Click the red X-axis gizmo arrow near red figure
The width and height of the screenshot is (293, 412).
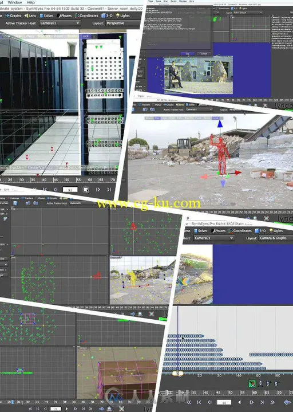pyautogui.click(x=237, y=172)
